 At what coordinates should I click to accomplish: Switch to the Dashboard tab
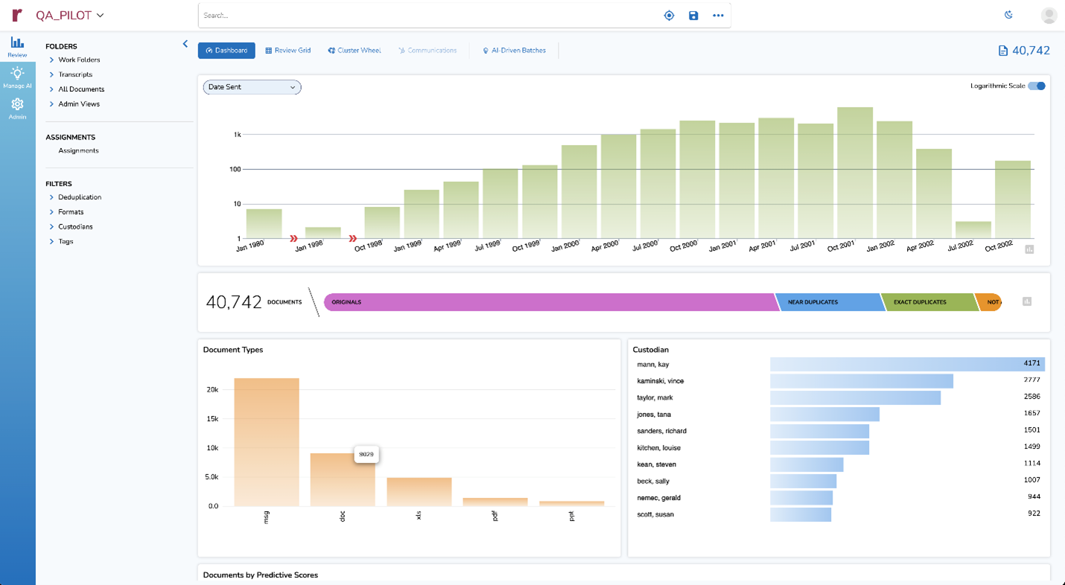click(226, 51)
